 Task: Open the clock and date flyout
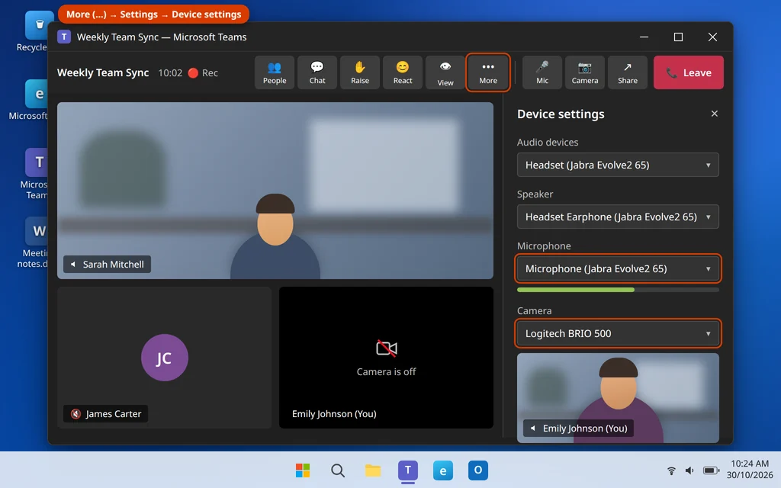750,469
